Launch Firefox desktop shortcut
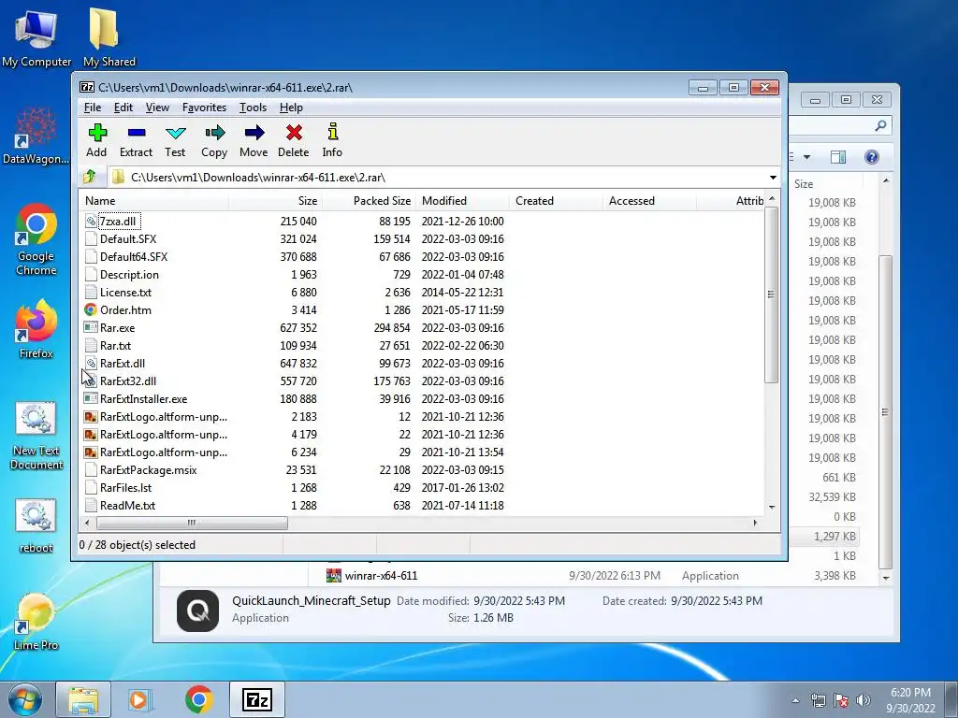Screen dimensions: 958x718 click(x=36, y=329)
